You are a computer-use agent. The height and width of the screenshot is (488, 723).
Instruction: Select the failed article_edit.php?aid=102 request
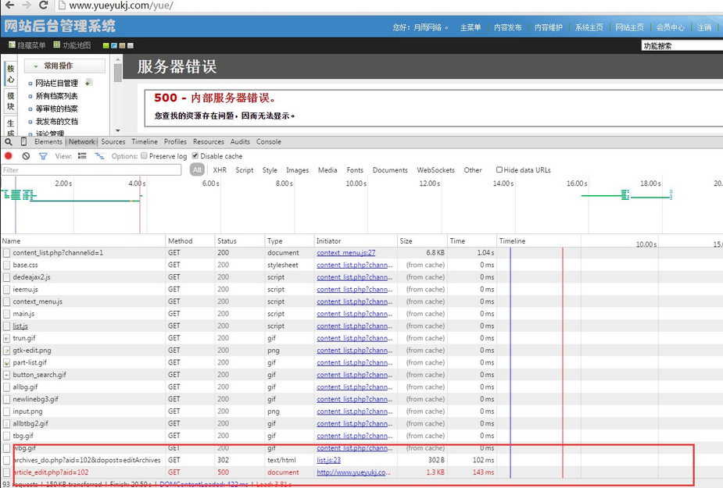50,472
